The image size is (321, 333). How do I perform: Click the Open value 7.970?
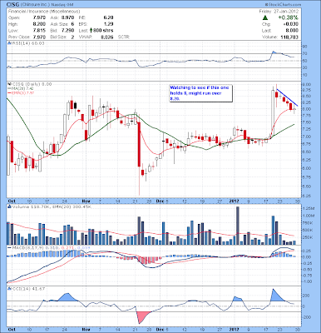tap(39, 17)
